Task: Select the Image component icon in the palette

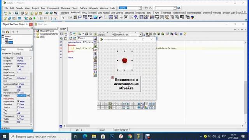Action: [x=95, y=17]
